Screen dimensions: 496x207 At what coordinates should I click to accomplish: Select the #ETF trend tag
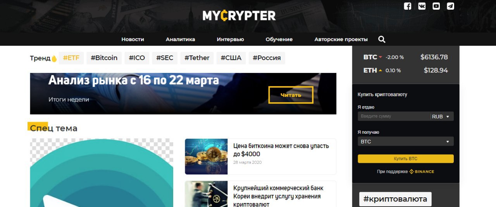click(71, 58)
